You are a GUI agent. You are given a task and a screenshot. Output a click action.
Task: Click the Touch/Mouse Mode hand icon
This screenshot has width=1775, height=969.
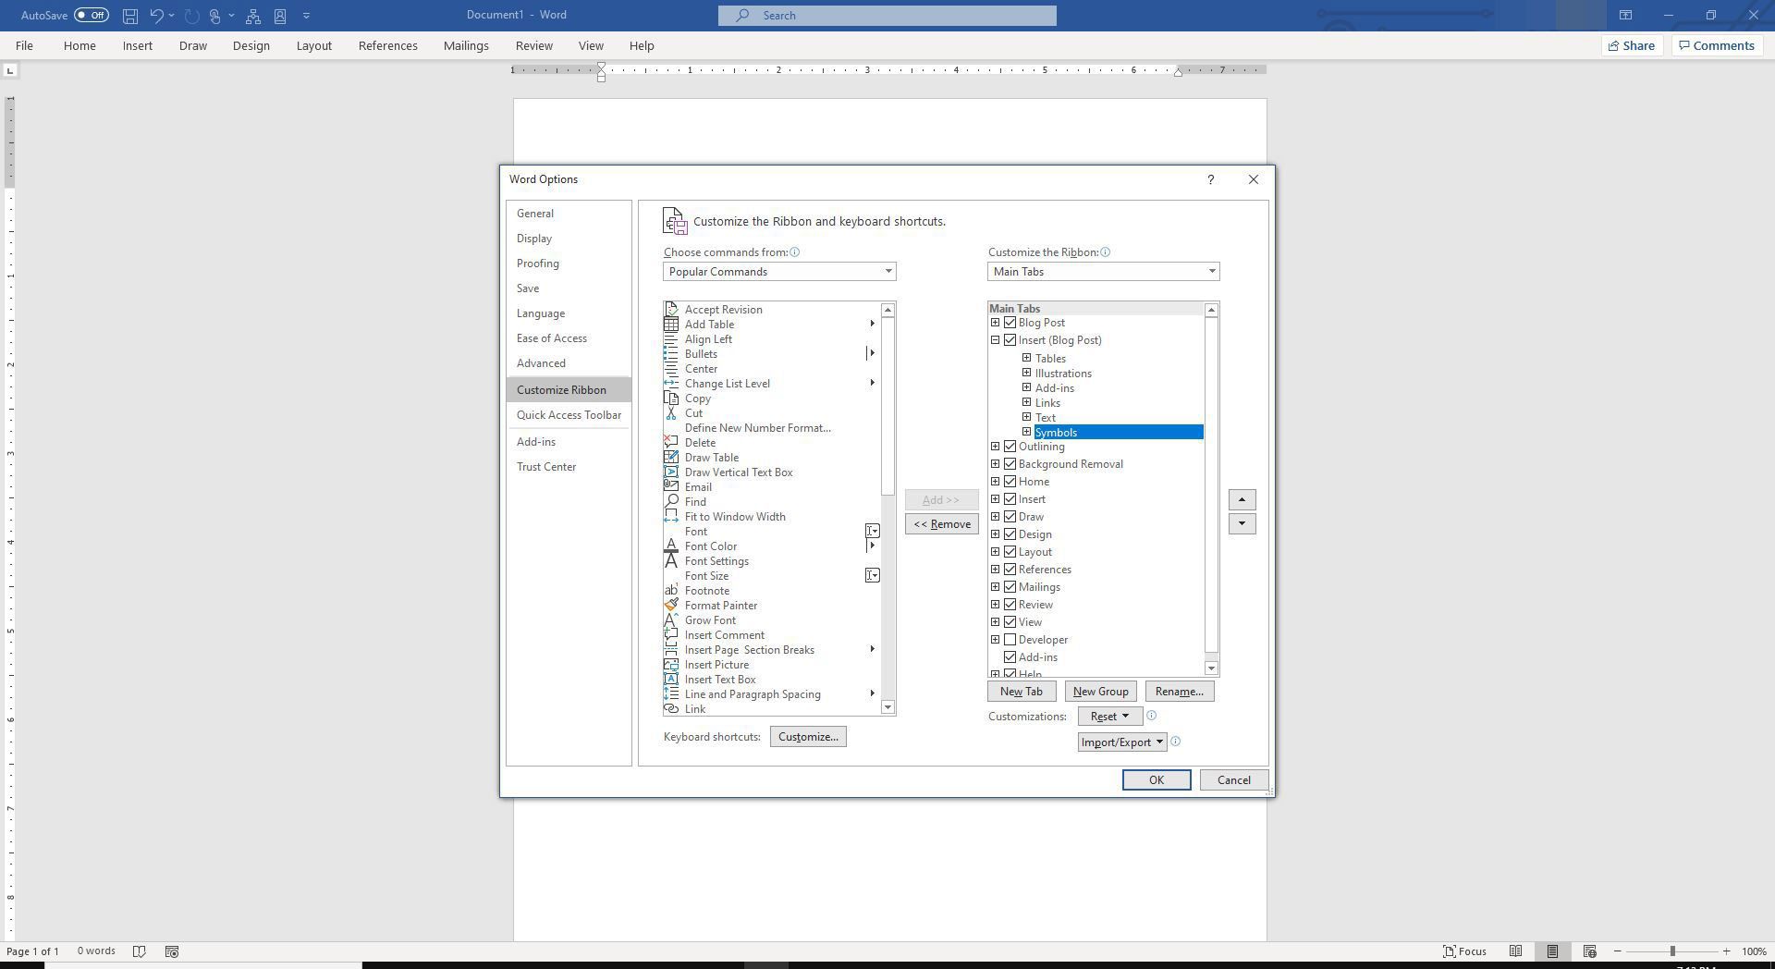(x=214, y=16)
